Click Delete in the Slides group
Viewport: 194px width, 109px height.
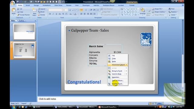click(42, 15)
